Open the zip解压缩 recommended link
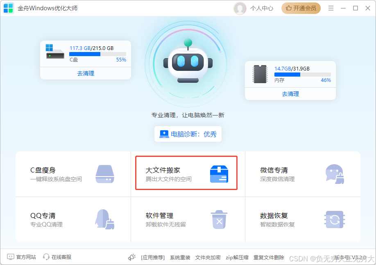 pyautogui.click(x=237, y=258)
